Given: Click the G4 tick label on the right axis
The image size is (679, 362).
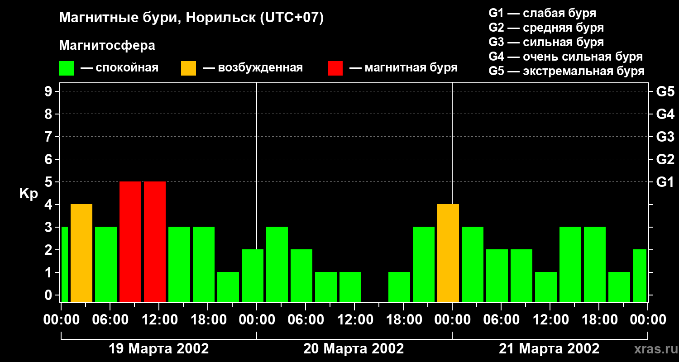Looking at the screenshot, I should point(665,114).
